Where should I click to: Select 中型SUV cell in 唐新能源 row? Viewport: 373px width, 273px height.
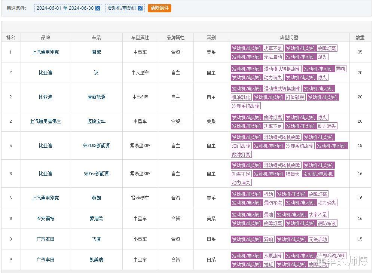point(140,97)
